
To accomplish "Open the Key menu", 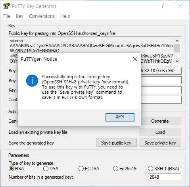I will pyautogui.click(x=19, y=16).
